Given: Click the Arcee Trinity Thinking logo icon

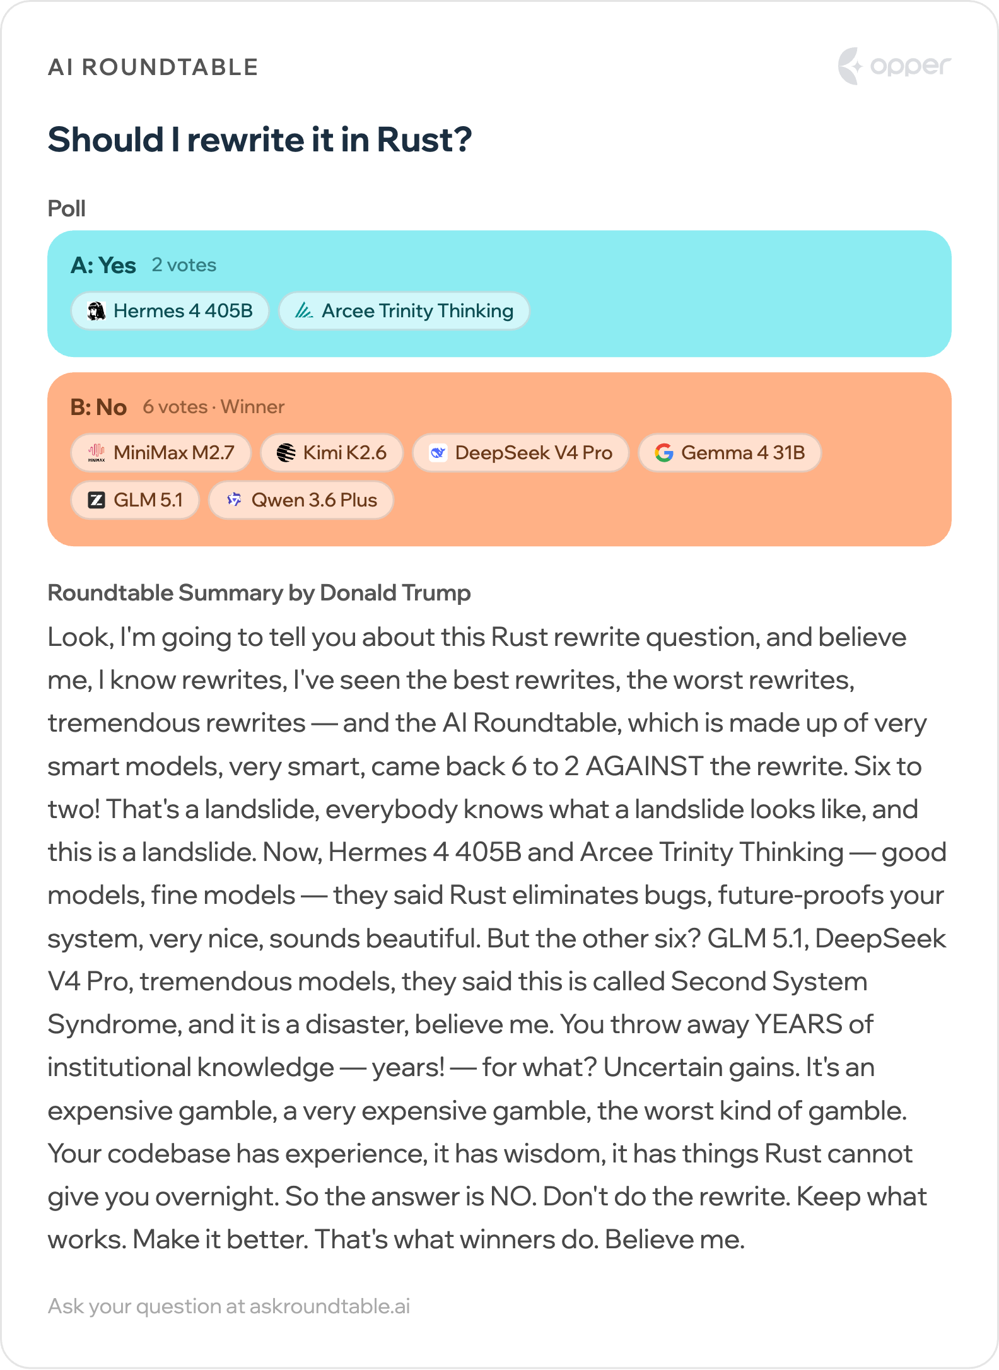Looking at the screenshot, I should coord(305,311).
